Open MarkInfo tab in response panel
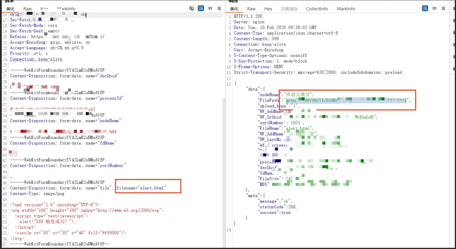Image resolution: width=456 pixels, height=249 pixels. pos(346,9)
